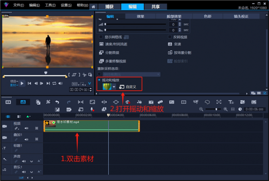This screenshot has height=181, width=269.
Task: Expand the 音乐1 track chevron
Action: click(x=32, y=172)
